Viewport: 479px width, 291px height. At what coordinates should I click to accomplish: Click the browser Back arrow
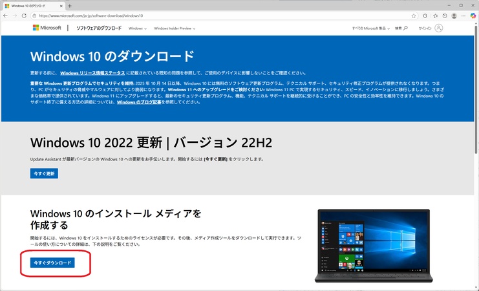(x=6, y=16)
